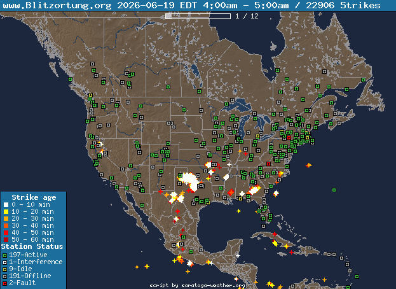Click the script by saratoga-weather.org credit
The width and height of the screenshot is (396, 289).
[x=197, y=285]
